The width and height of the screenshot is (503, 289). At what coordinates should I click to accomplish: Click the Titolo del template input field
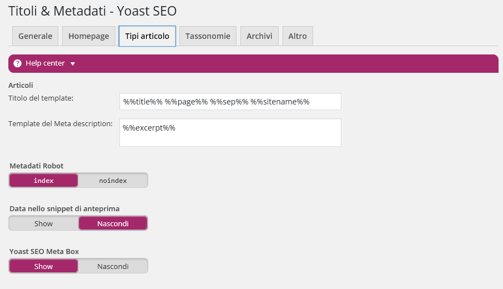(230, 102)
